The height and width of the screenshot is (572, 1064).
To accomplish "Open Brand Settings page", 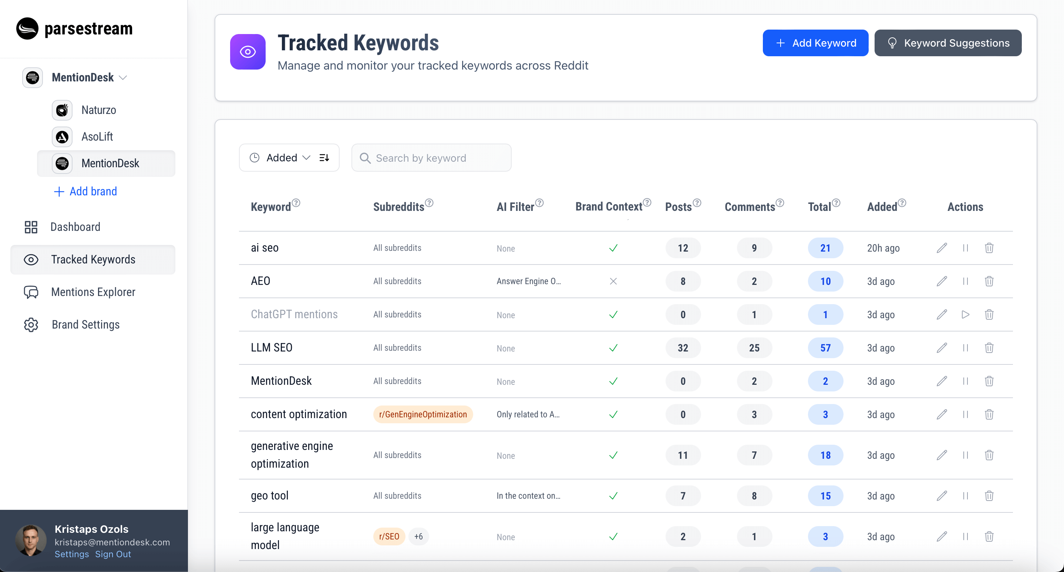I will [85, 324].
